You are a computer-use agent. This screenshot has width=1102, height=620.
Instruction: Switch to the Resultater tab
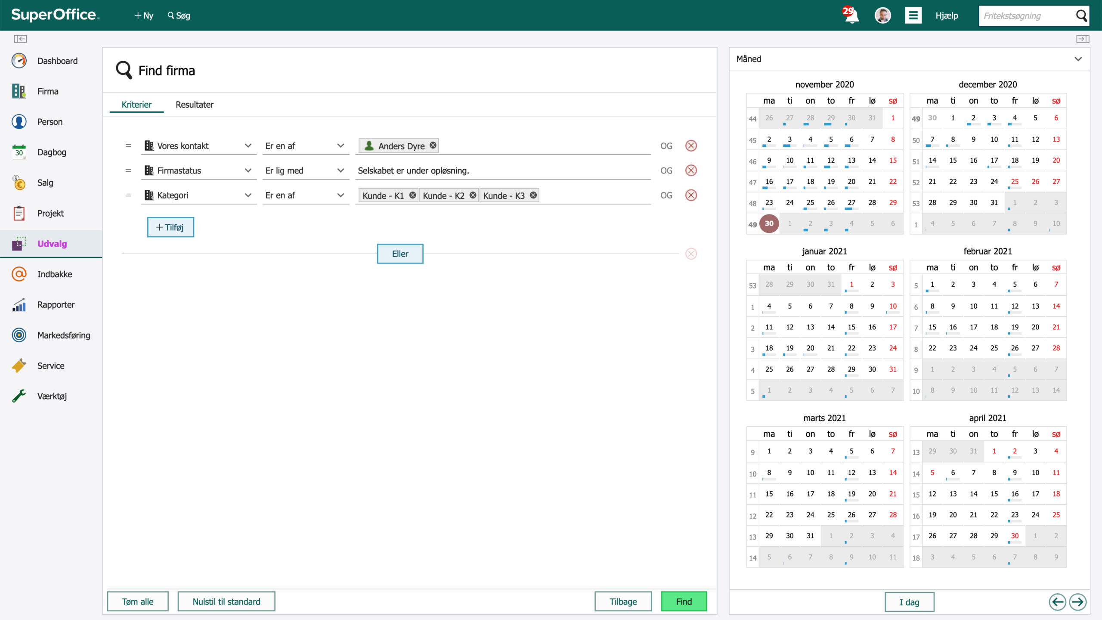coord(195,105)
